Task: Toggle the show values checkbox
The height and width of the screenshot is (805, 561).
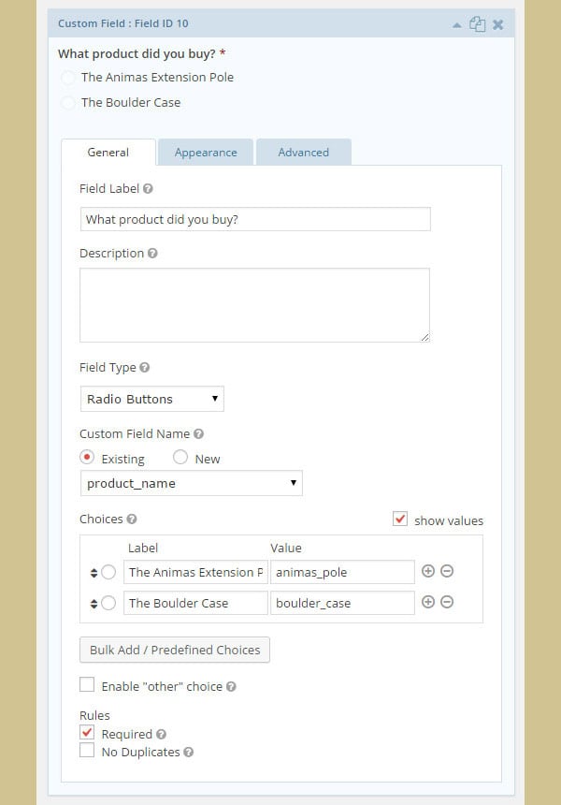Action: [x=400, y=518]
